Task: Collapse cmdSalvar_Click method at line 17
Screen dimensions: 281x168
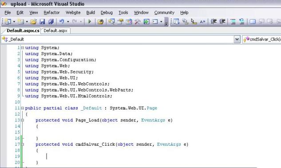Action: coord(22,144)
